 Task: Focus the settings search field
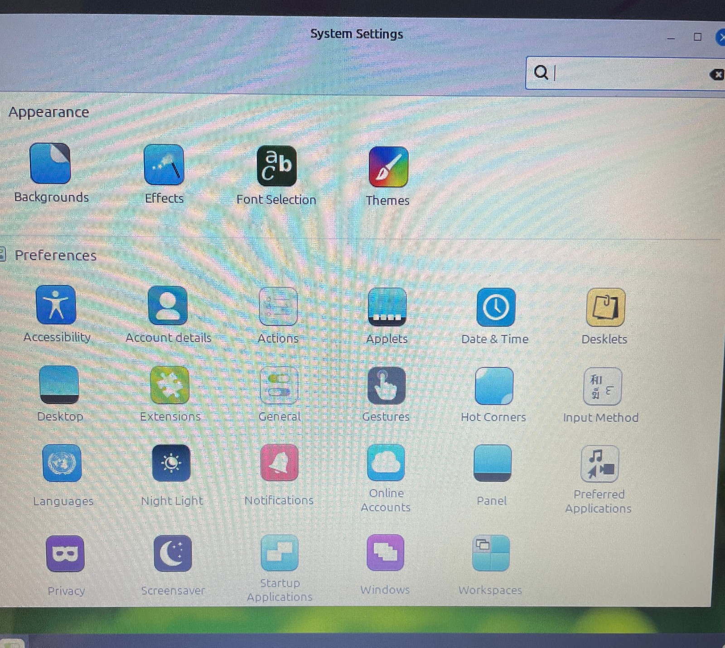625,73
